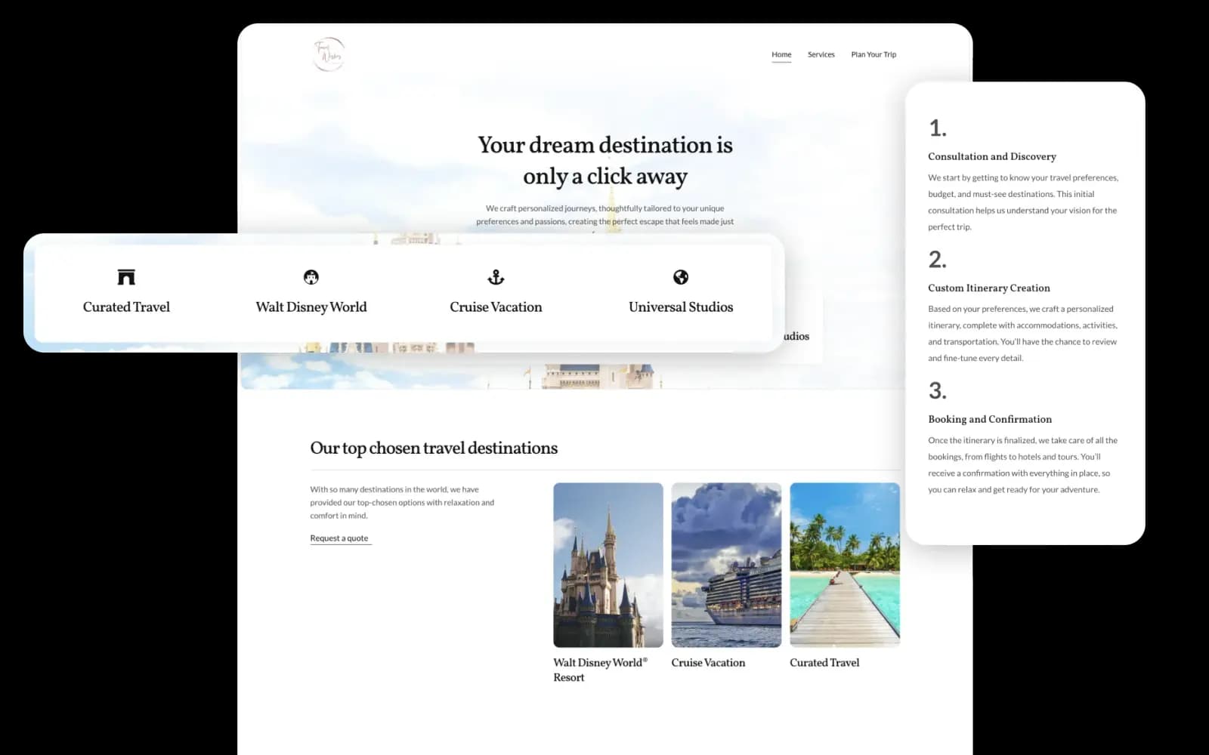Click the Cruise Vacation caption under photo
Image resolution: width=1209 pixels, height=755 pixels.
(708, 663)
